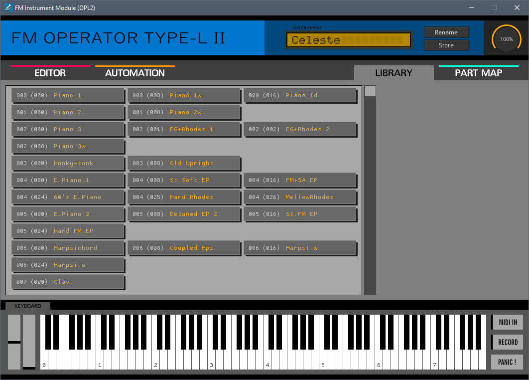Image resolution: width=529 pixels, height=380 pixels.
Task: Select the Honky-tonk preset
Action: [x=68, y=163]
